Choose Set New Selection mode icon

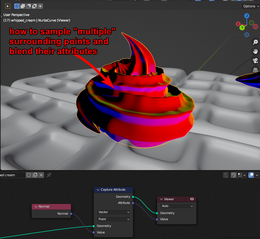[17, 6]
